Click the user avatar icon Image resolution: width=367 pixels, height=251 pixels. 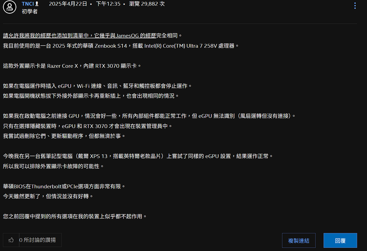pyautogui.click(x=9, y=7)
